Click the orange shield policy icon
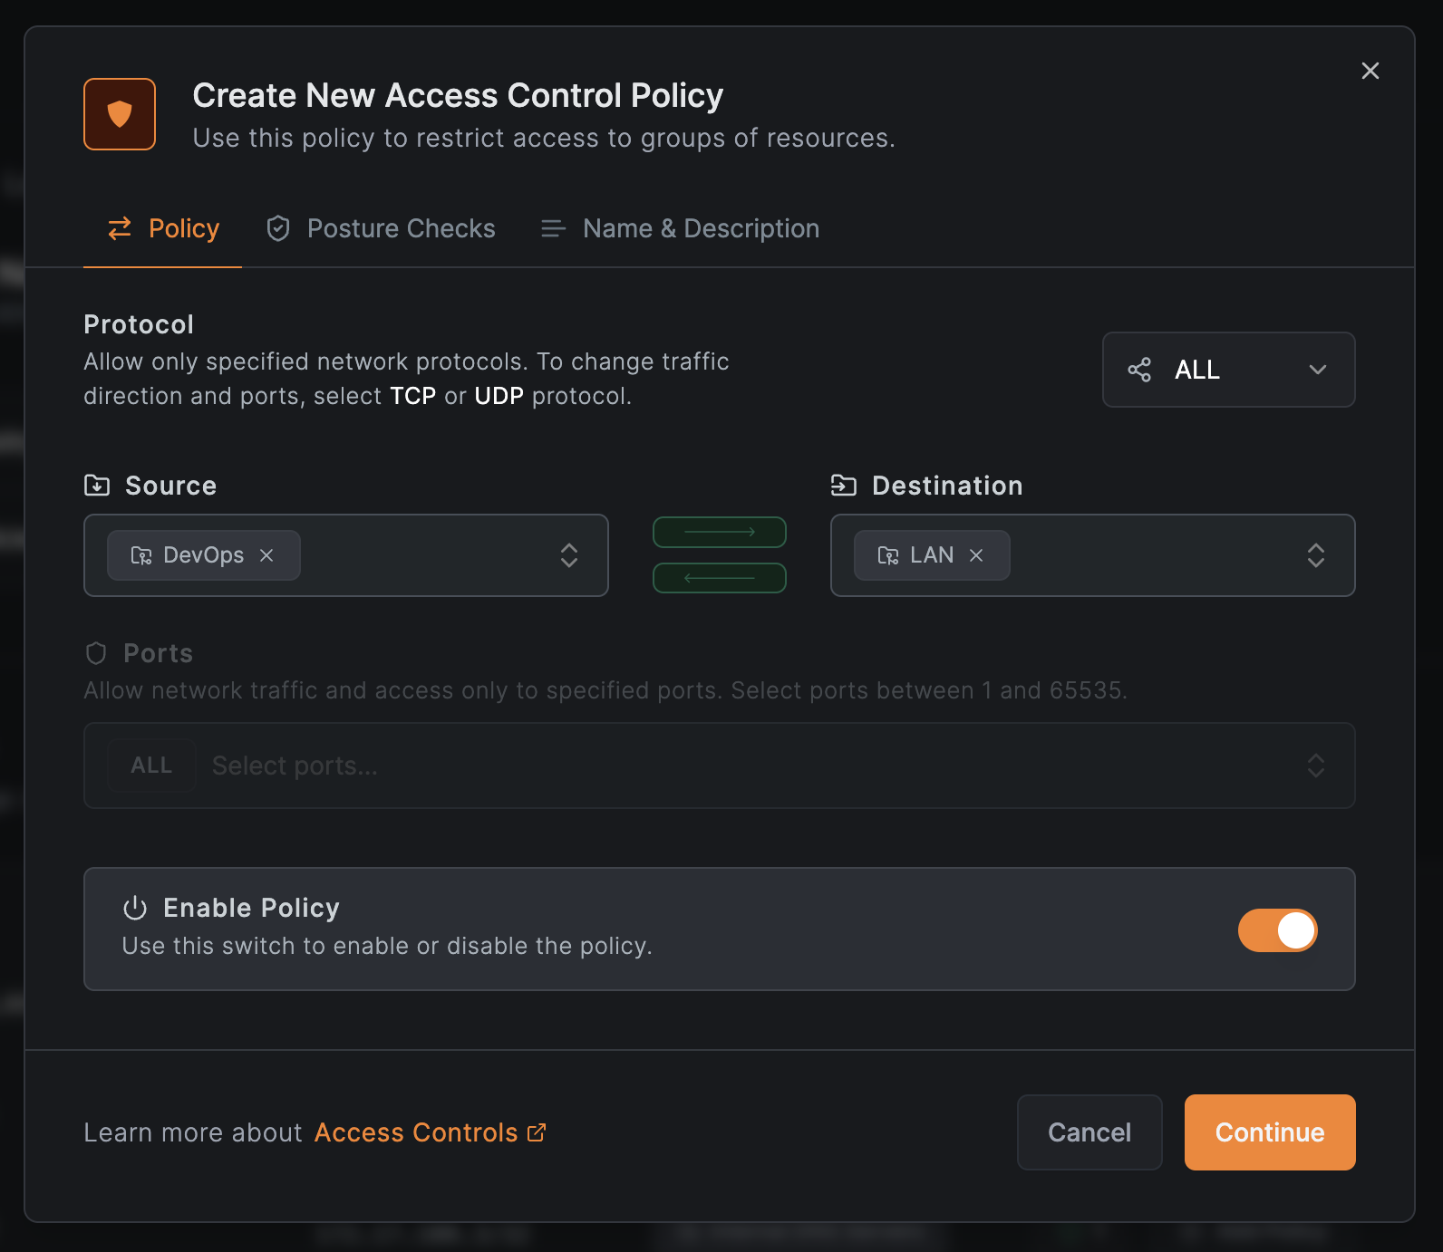Screen dimensions: 1443x1252 120,114
